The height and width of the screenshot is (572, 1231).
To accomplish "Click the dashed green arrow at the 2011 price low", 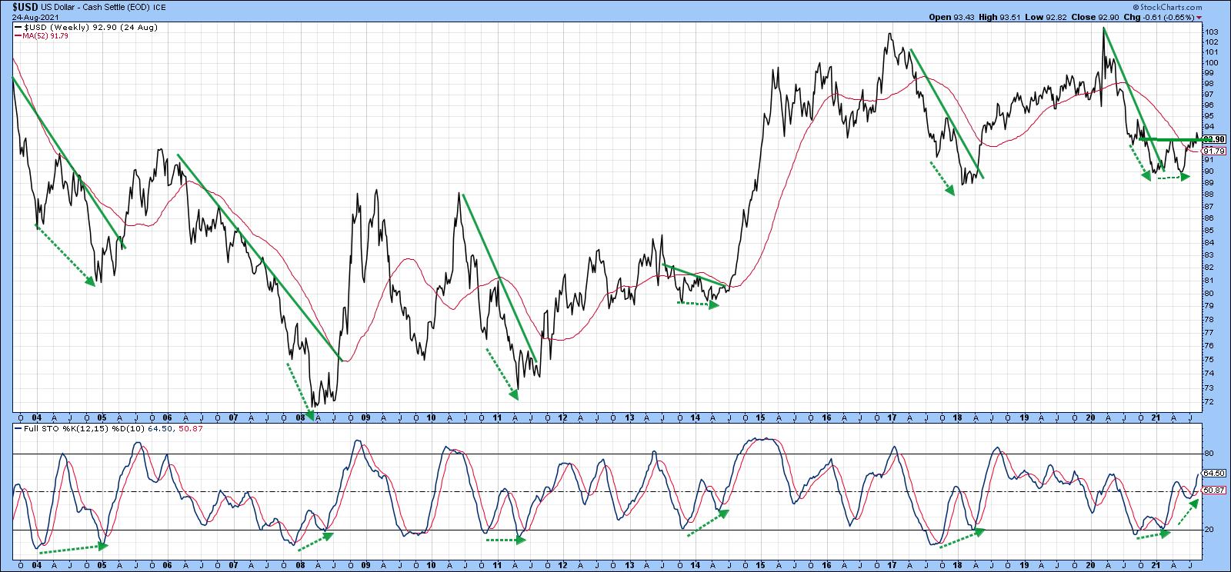I will (x=502, y=374).
